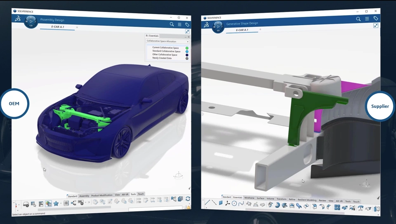Click the compress view icon above B.I. Essentials
The height and width of the screenshot is (224, 396).
click(x=187, y=32)
